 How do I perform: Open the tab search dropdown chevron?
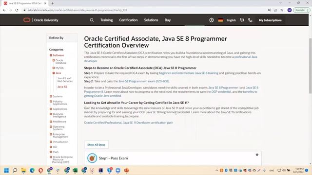(280, 3)
